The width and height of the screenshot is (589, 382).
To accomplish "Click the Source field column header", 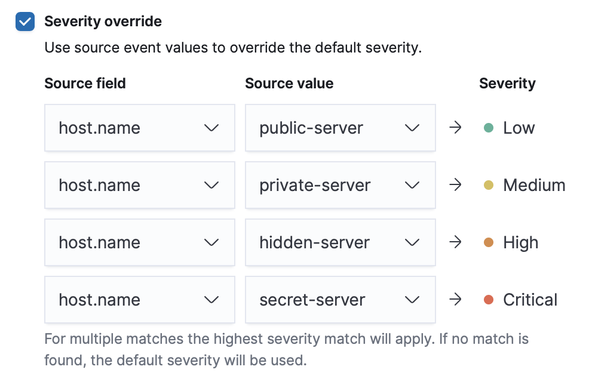I will click(85, 84).
